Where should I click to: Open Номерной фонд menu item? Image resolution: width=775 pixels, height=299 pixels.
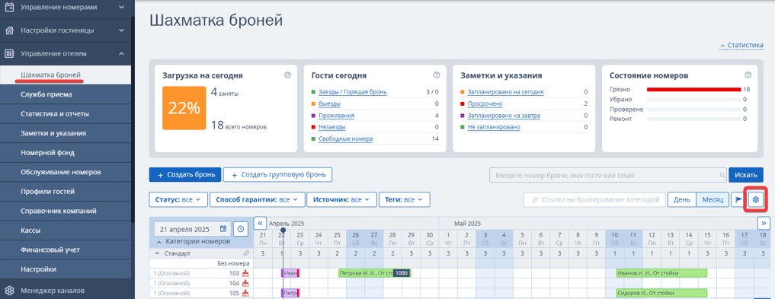coord(66,152)
